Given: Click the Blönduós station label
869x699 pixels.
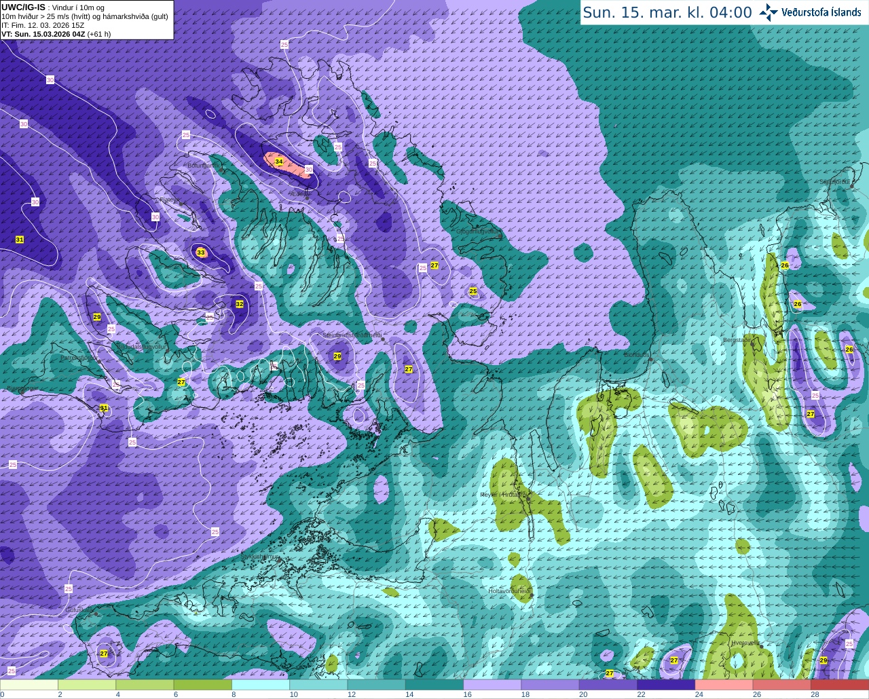Looking at the screenshot, I should click(x=636, y=355).
